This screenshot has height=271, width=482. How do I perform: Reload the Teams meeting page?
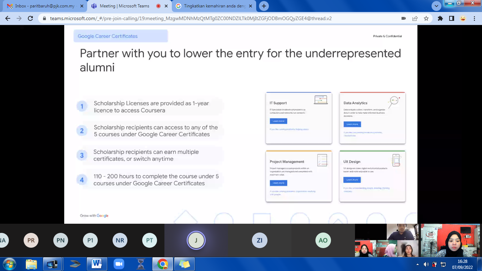pos(30,18)
